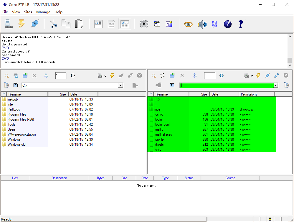Create new remote folder icon
294x222 pixels.
tap(172, 75)
